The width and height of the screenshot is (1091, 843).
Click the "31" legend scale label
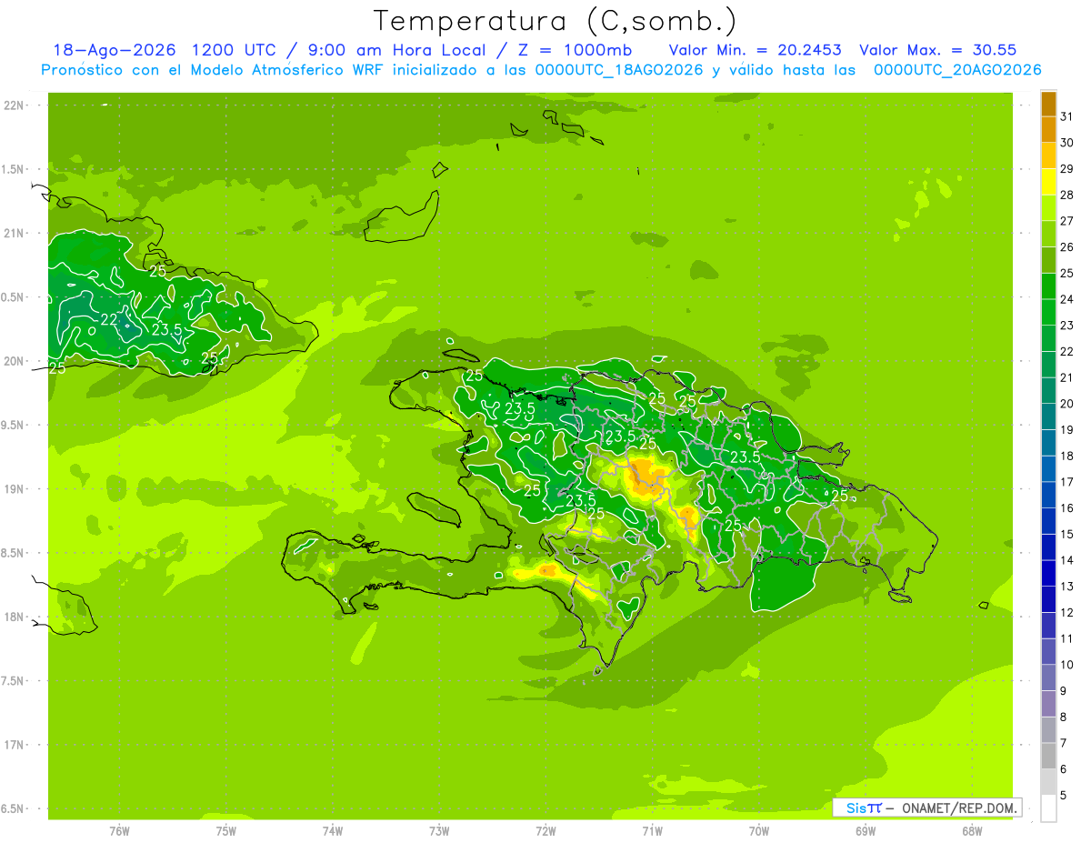(x=1066, y=116)
